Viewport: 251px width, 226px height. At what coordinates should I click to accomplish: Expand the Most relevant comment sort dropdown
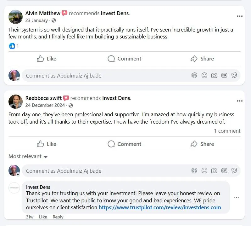point(28,157)
